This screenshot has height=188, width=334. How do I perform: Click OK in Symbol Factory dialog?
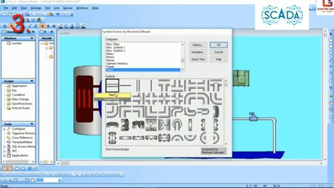[219, 45]
